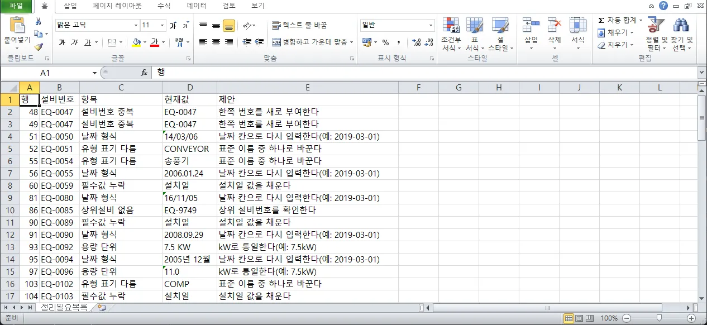Click the A1 name box

click(46, 73)
